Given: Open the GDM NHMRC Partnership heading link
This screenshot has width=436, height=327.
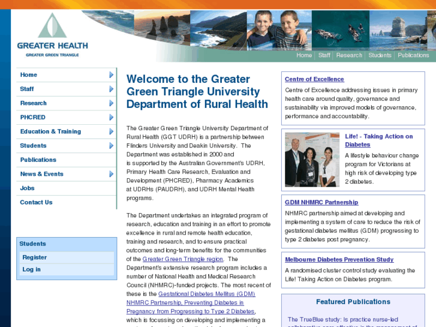Looking at the screenshot, I should tap(321, 202).
